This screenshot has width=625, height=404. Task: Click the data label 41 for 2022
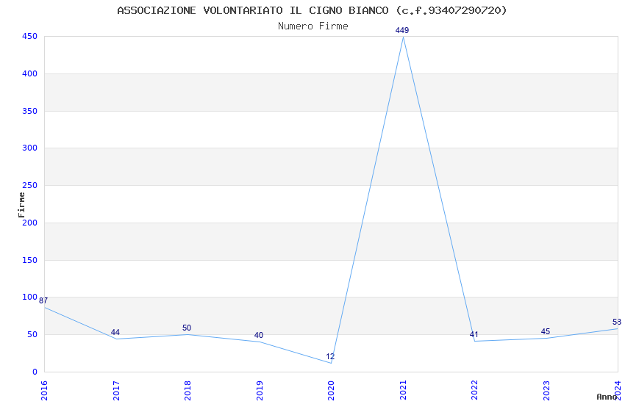(x=474, y=334)
